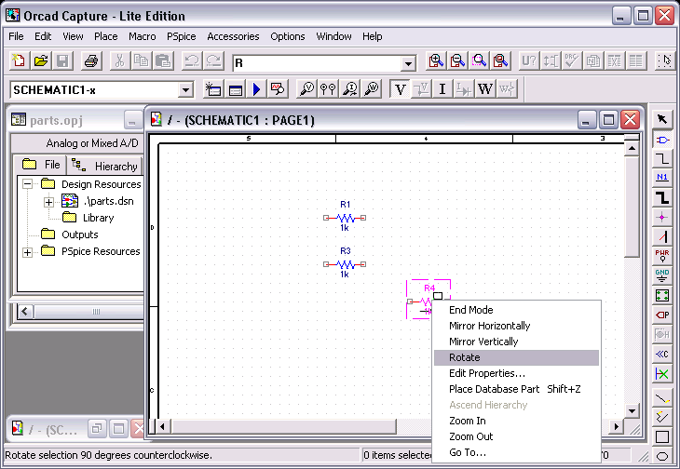680x469 pixels.
Task: Choose Zoom In from the context menu
Action: click(x=516, y=421)
